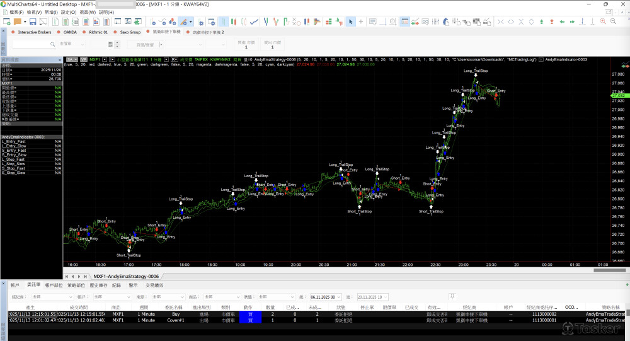Toggle the SA button in chart status line
630x341 pixels.
(x=70, y=59)
